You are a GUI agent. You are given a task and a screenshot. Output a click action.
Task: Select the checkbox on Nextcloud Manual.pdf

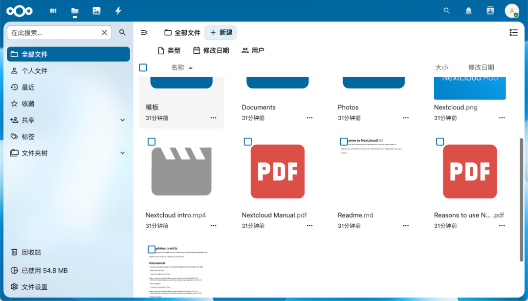[247, 142]
